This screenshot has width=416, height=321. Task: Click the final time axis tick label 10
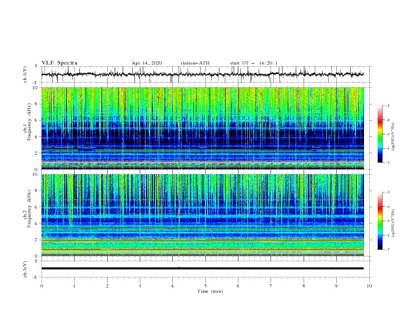[369, 286]
